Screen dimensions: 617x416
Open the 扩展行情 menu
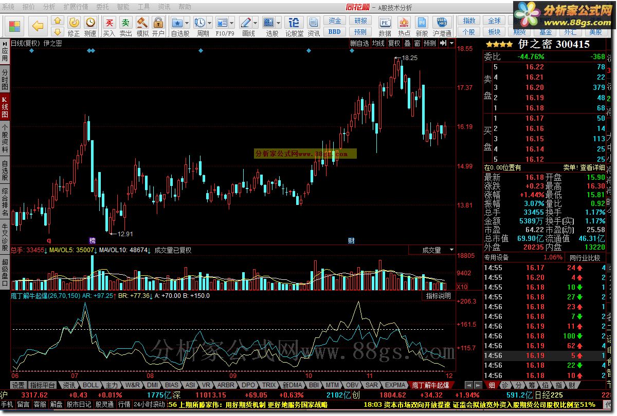pos(76,7)
